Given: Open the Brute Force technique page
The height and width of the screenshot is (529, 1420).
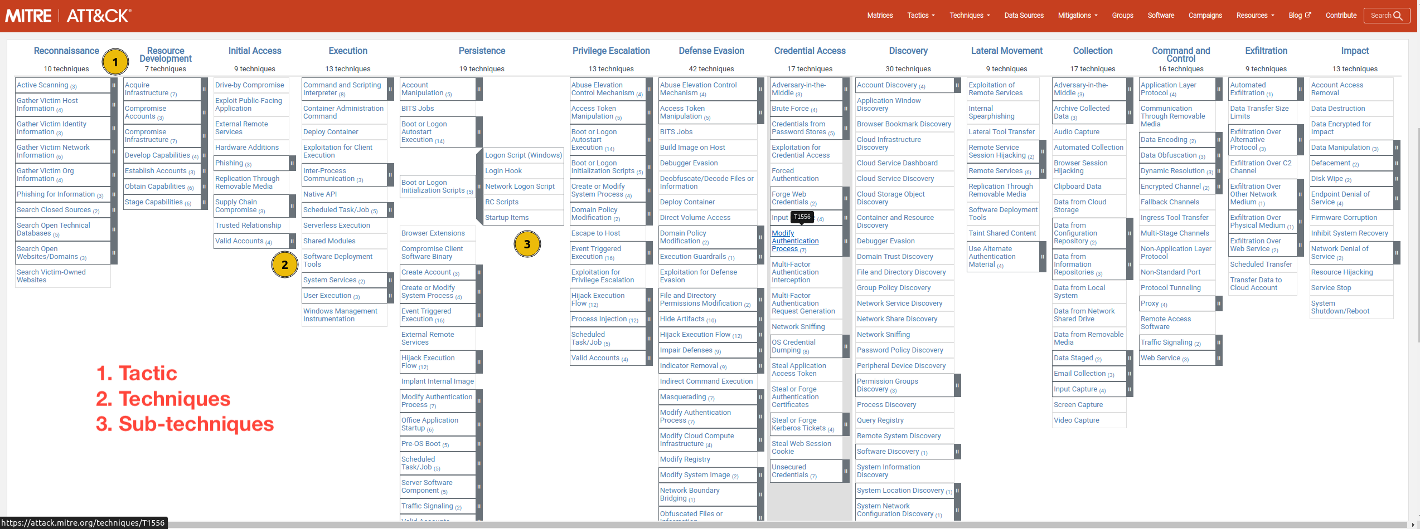Looking at the screenshot, I should 790,108.
